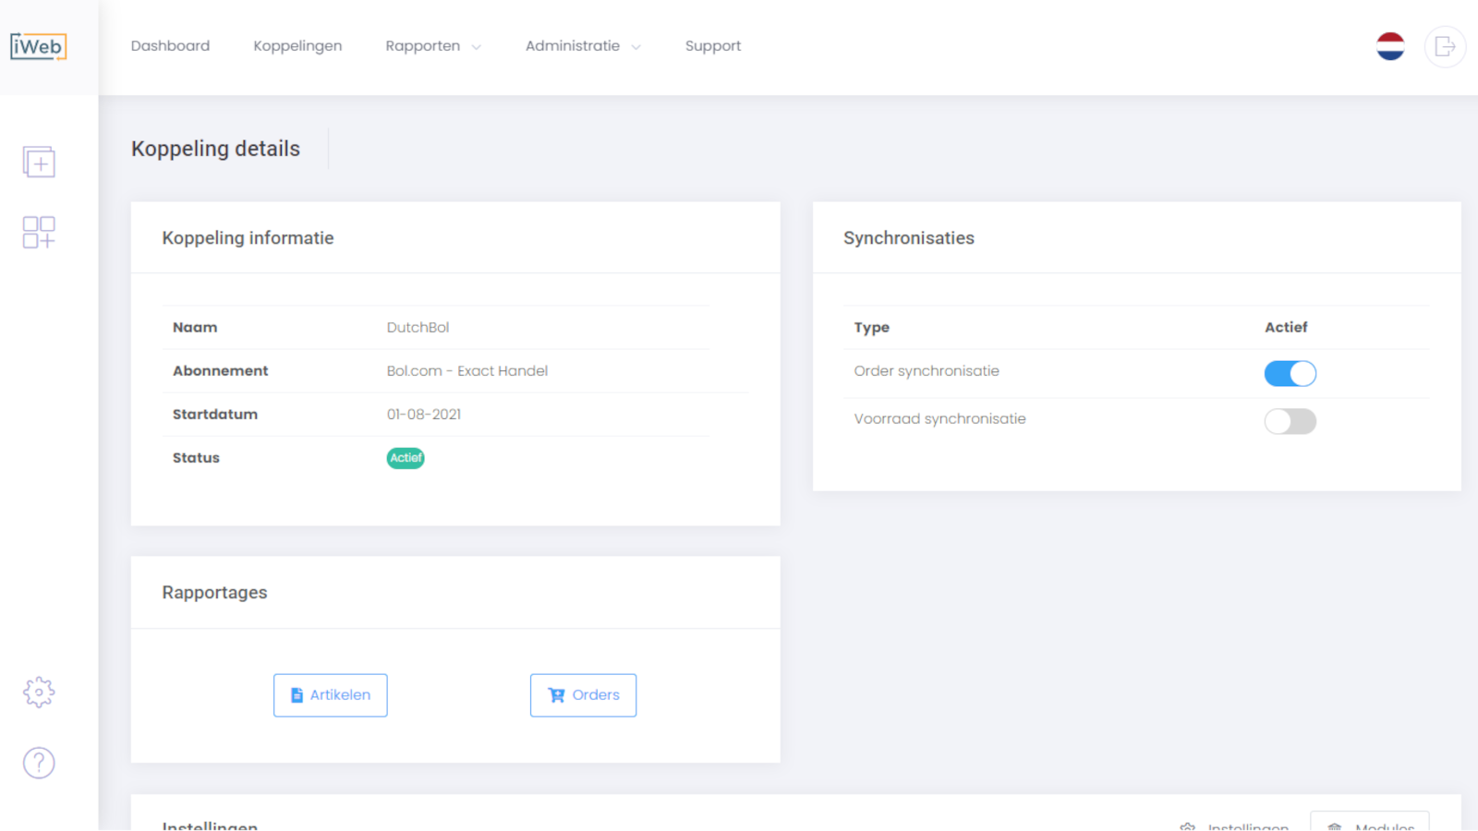Go to the Dashboard menu item
Screen dimensions: 1478x831
(x=170, y=46)
